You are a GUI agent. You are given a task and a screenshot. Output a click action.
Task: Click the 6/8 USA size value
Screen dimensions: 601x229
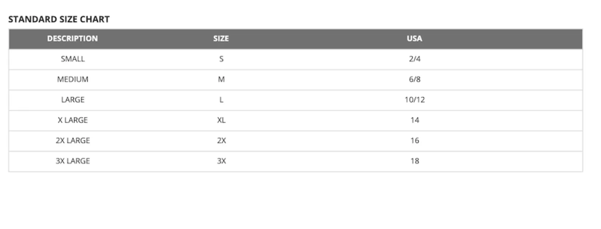pyautogui.click(x=415, y=79)
